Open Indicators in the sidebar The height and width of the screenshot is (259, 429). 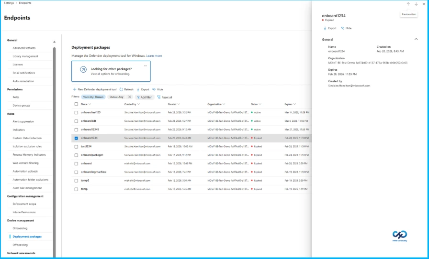click(19, 130)
